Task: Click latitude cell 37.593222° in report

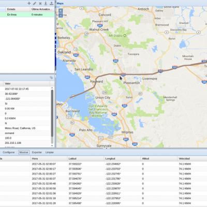Action: 75,164
